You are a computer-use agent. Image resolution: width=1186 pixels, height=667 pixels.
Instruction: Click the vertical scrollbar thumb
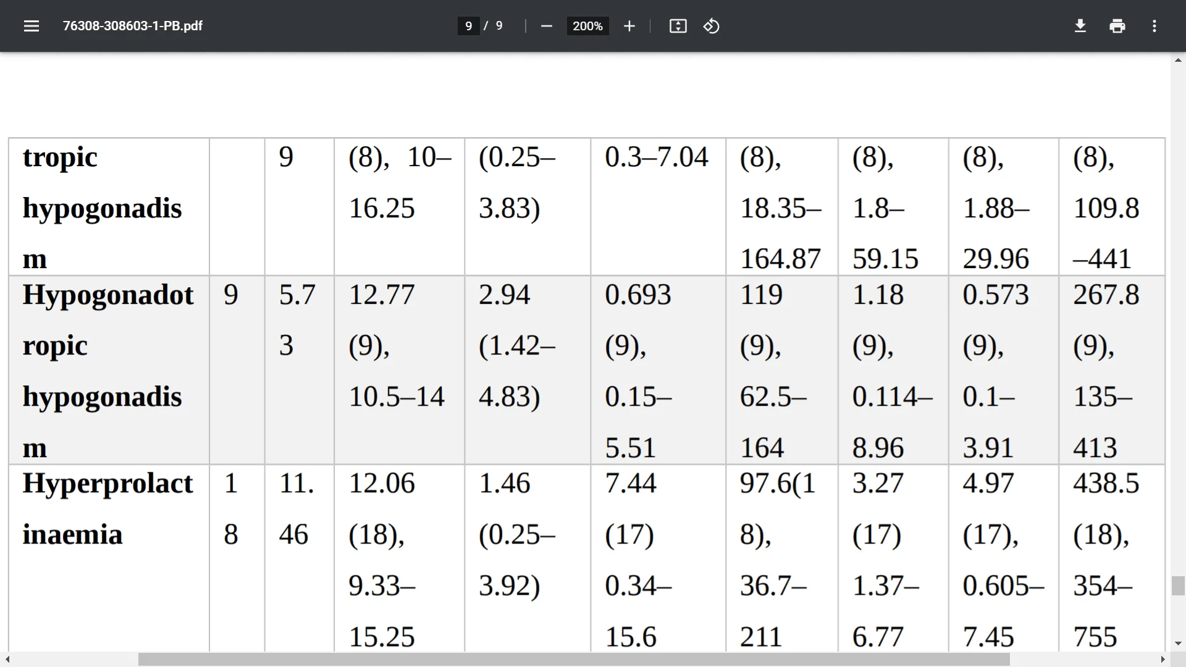tap(1178, 585)
